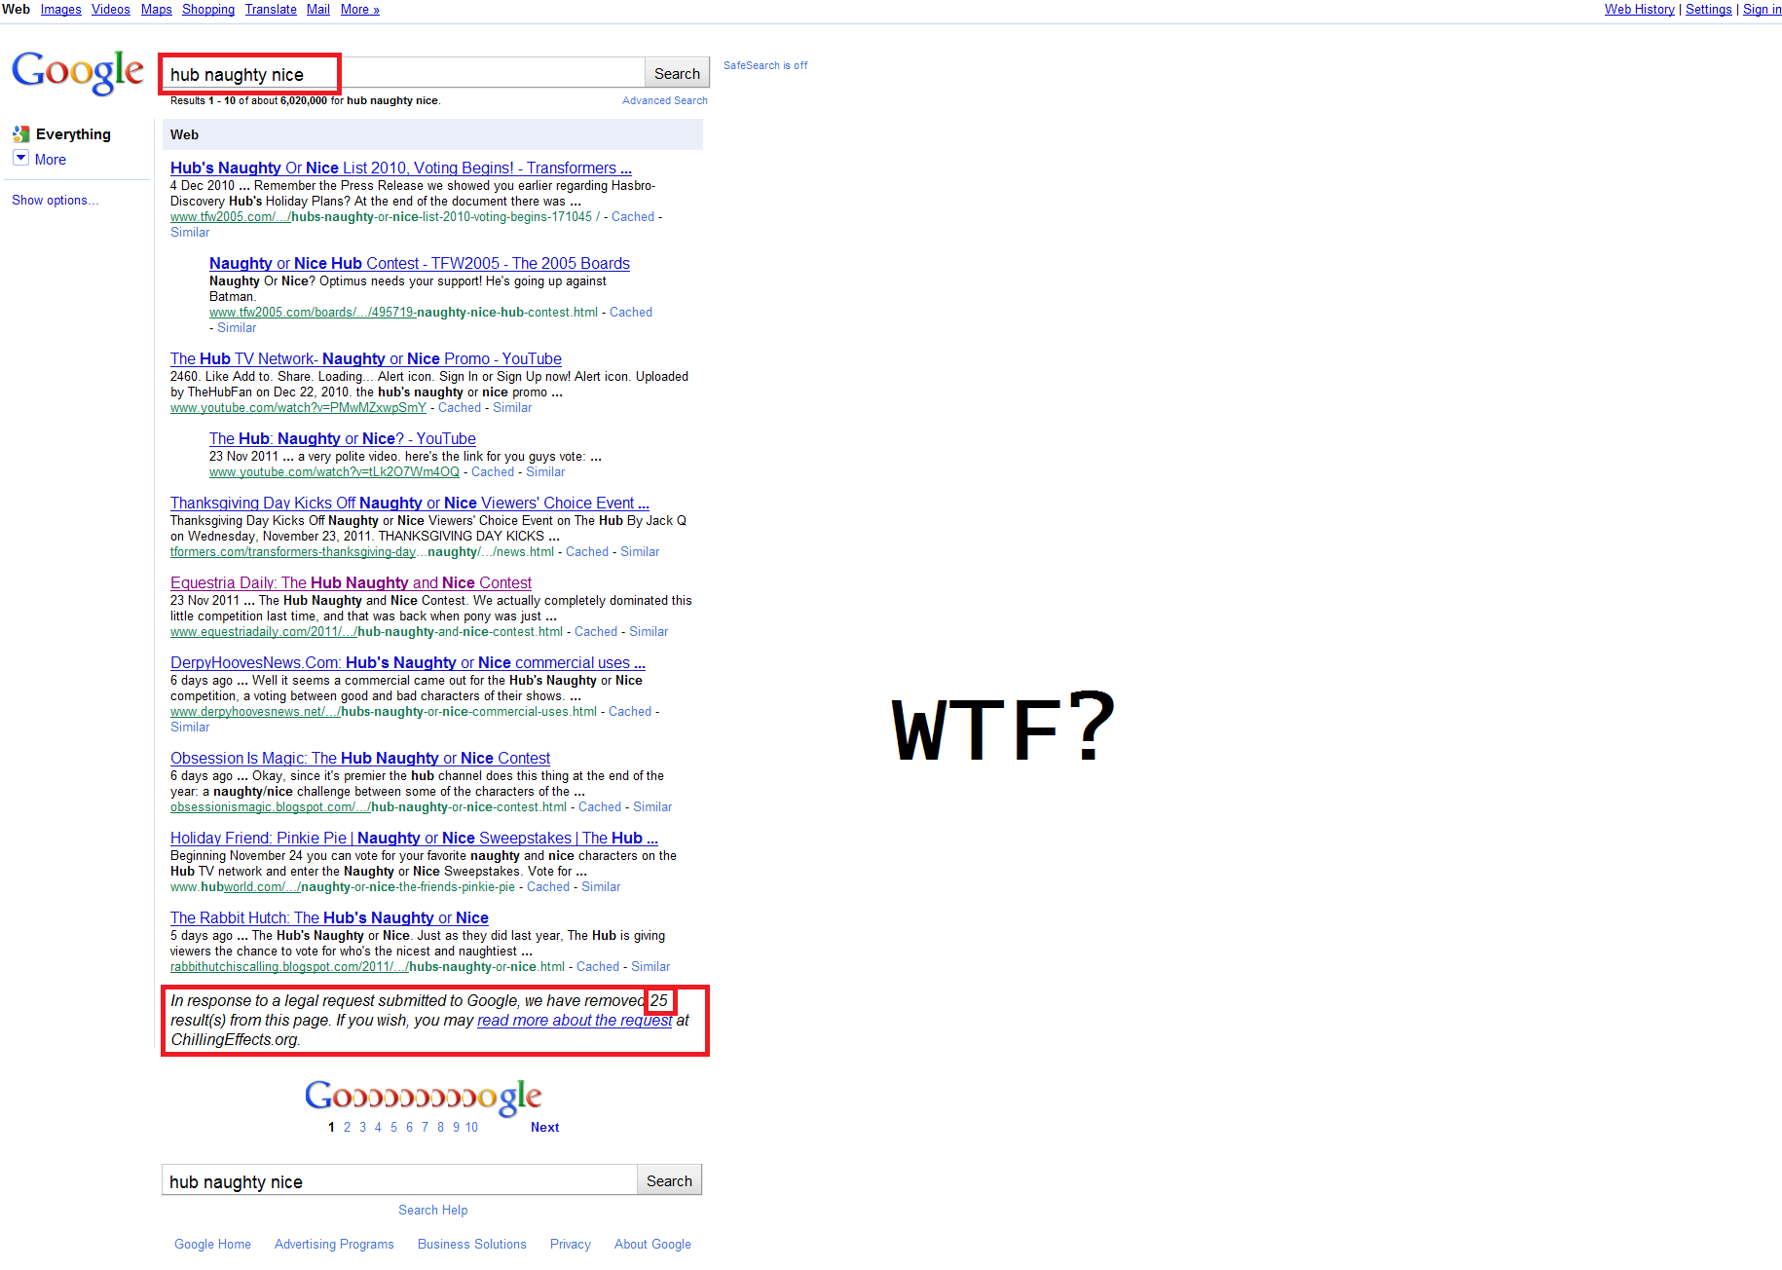Click the Google logo at top left

pyautogui.click(x=78, y=73)
